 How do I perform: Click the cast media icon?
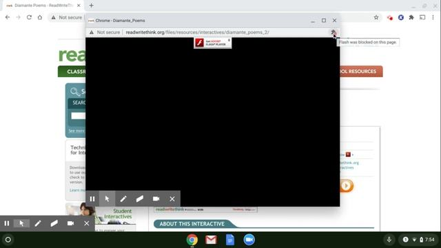(422, 17)
